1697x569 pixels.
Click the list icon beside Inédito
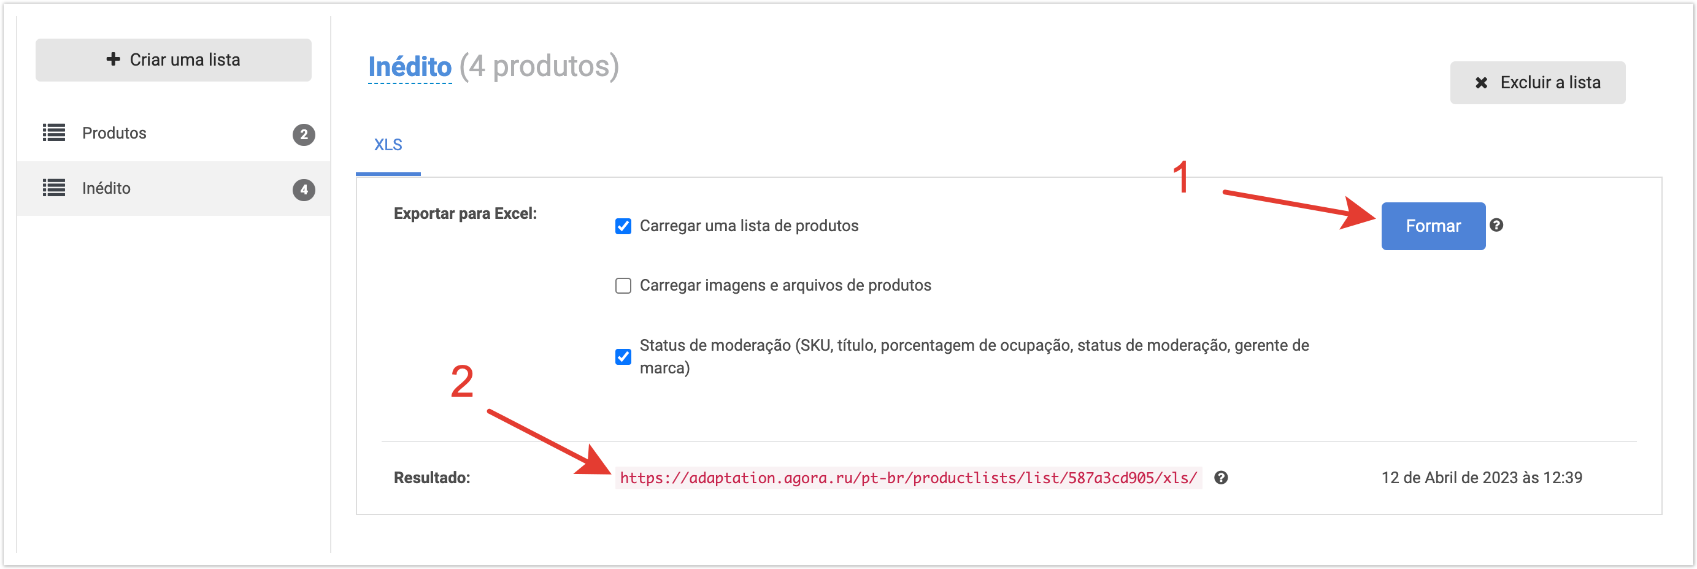[x=54, y=188]
